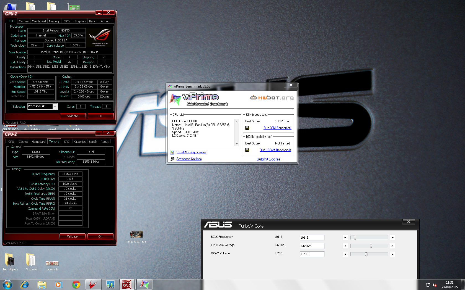Image resolution: width=465 pixels, height=290 pixels.
Task: Open the Advanced Settings link
Action: [189, 159]
